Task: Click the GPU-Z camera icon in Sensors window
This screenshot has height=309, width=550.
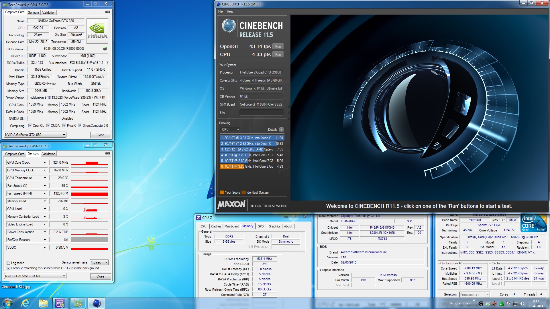Action: click(x=107, y=153)
